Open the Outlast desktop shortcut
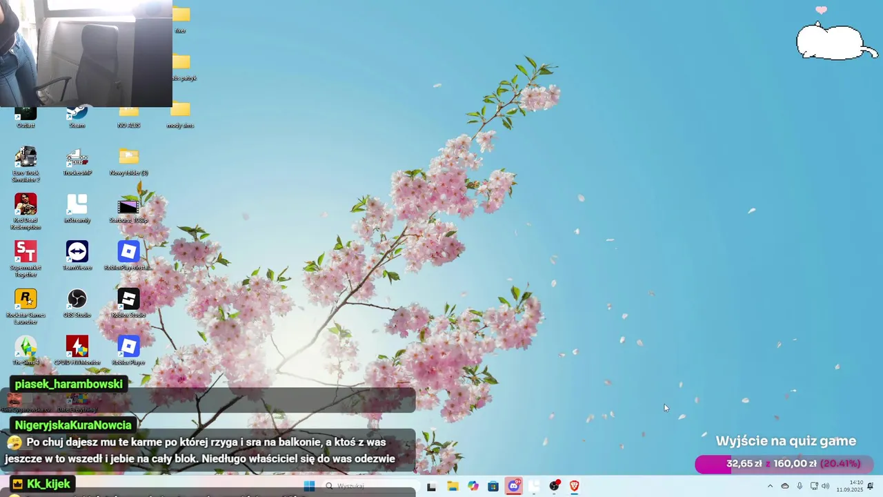 tap(26, 116)
